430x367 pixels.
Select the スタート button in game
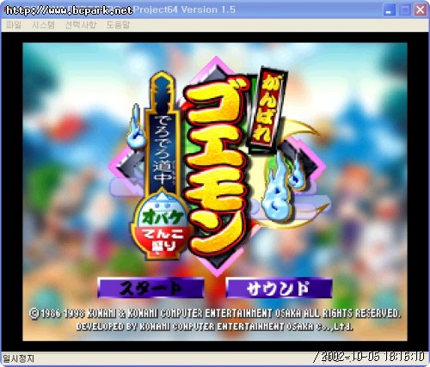click(x=150, y=288)
